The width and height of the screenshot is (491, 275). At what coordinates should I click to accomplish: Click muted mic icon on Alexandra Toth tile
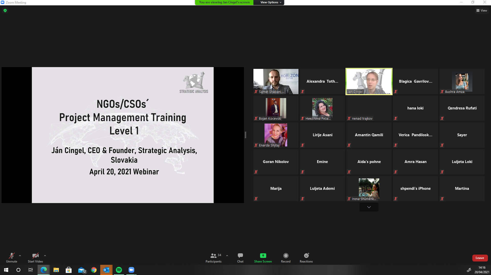(x=303, y=92)
